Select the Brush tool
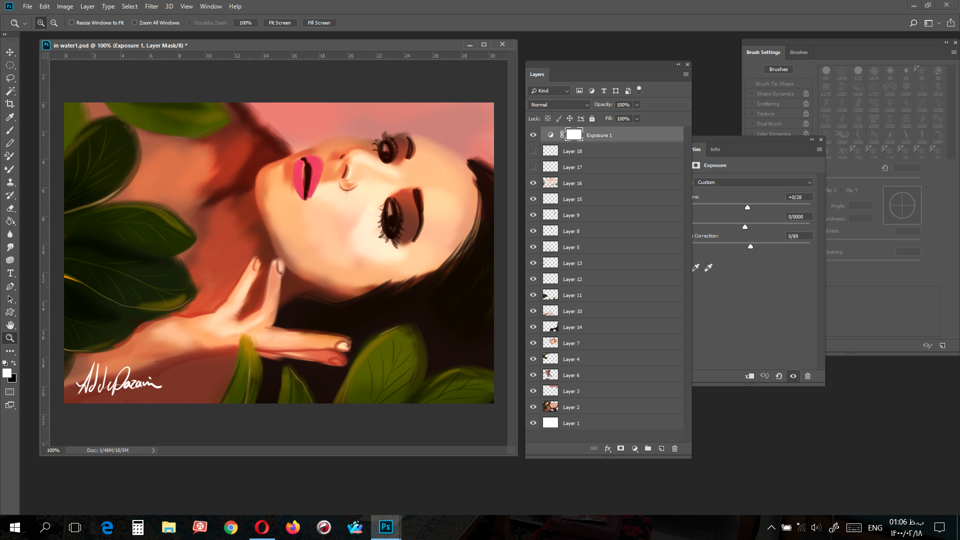This screenshot has height=540, width=960. coord(10,130)
